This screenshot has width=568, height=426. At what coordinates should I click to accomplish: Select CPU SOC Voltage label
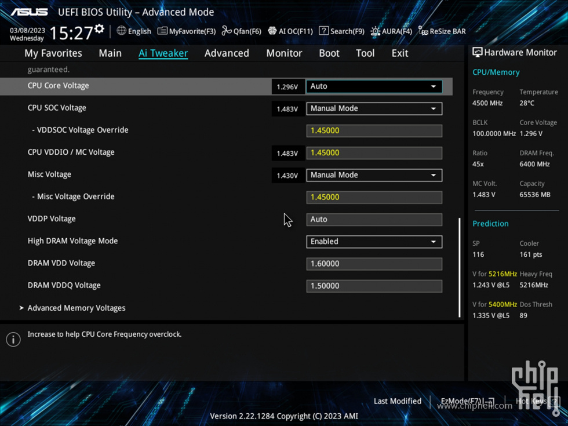57,108
